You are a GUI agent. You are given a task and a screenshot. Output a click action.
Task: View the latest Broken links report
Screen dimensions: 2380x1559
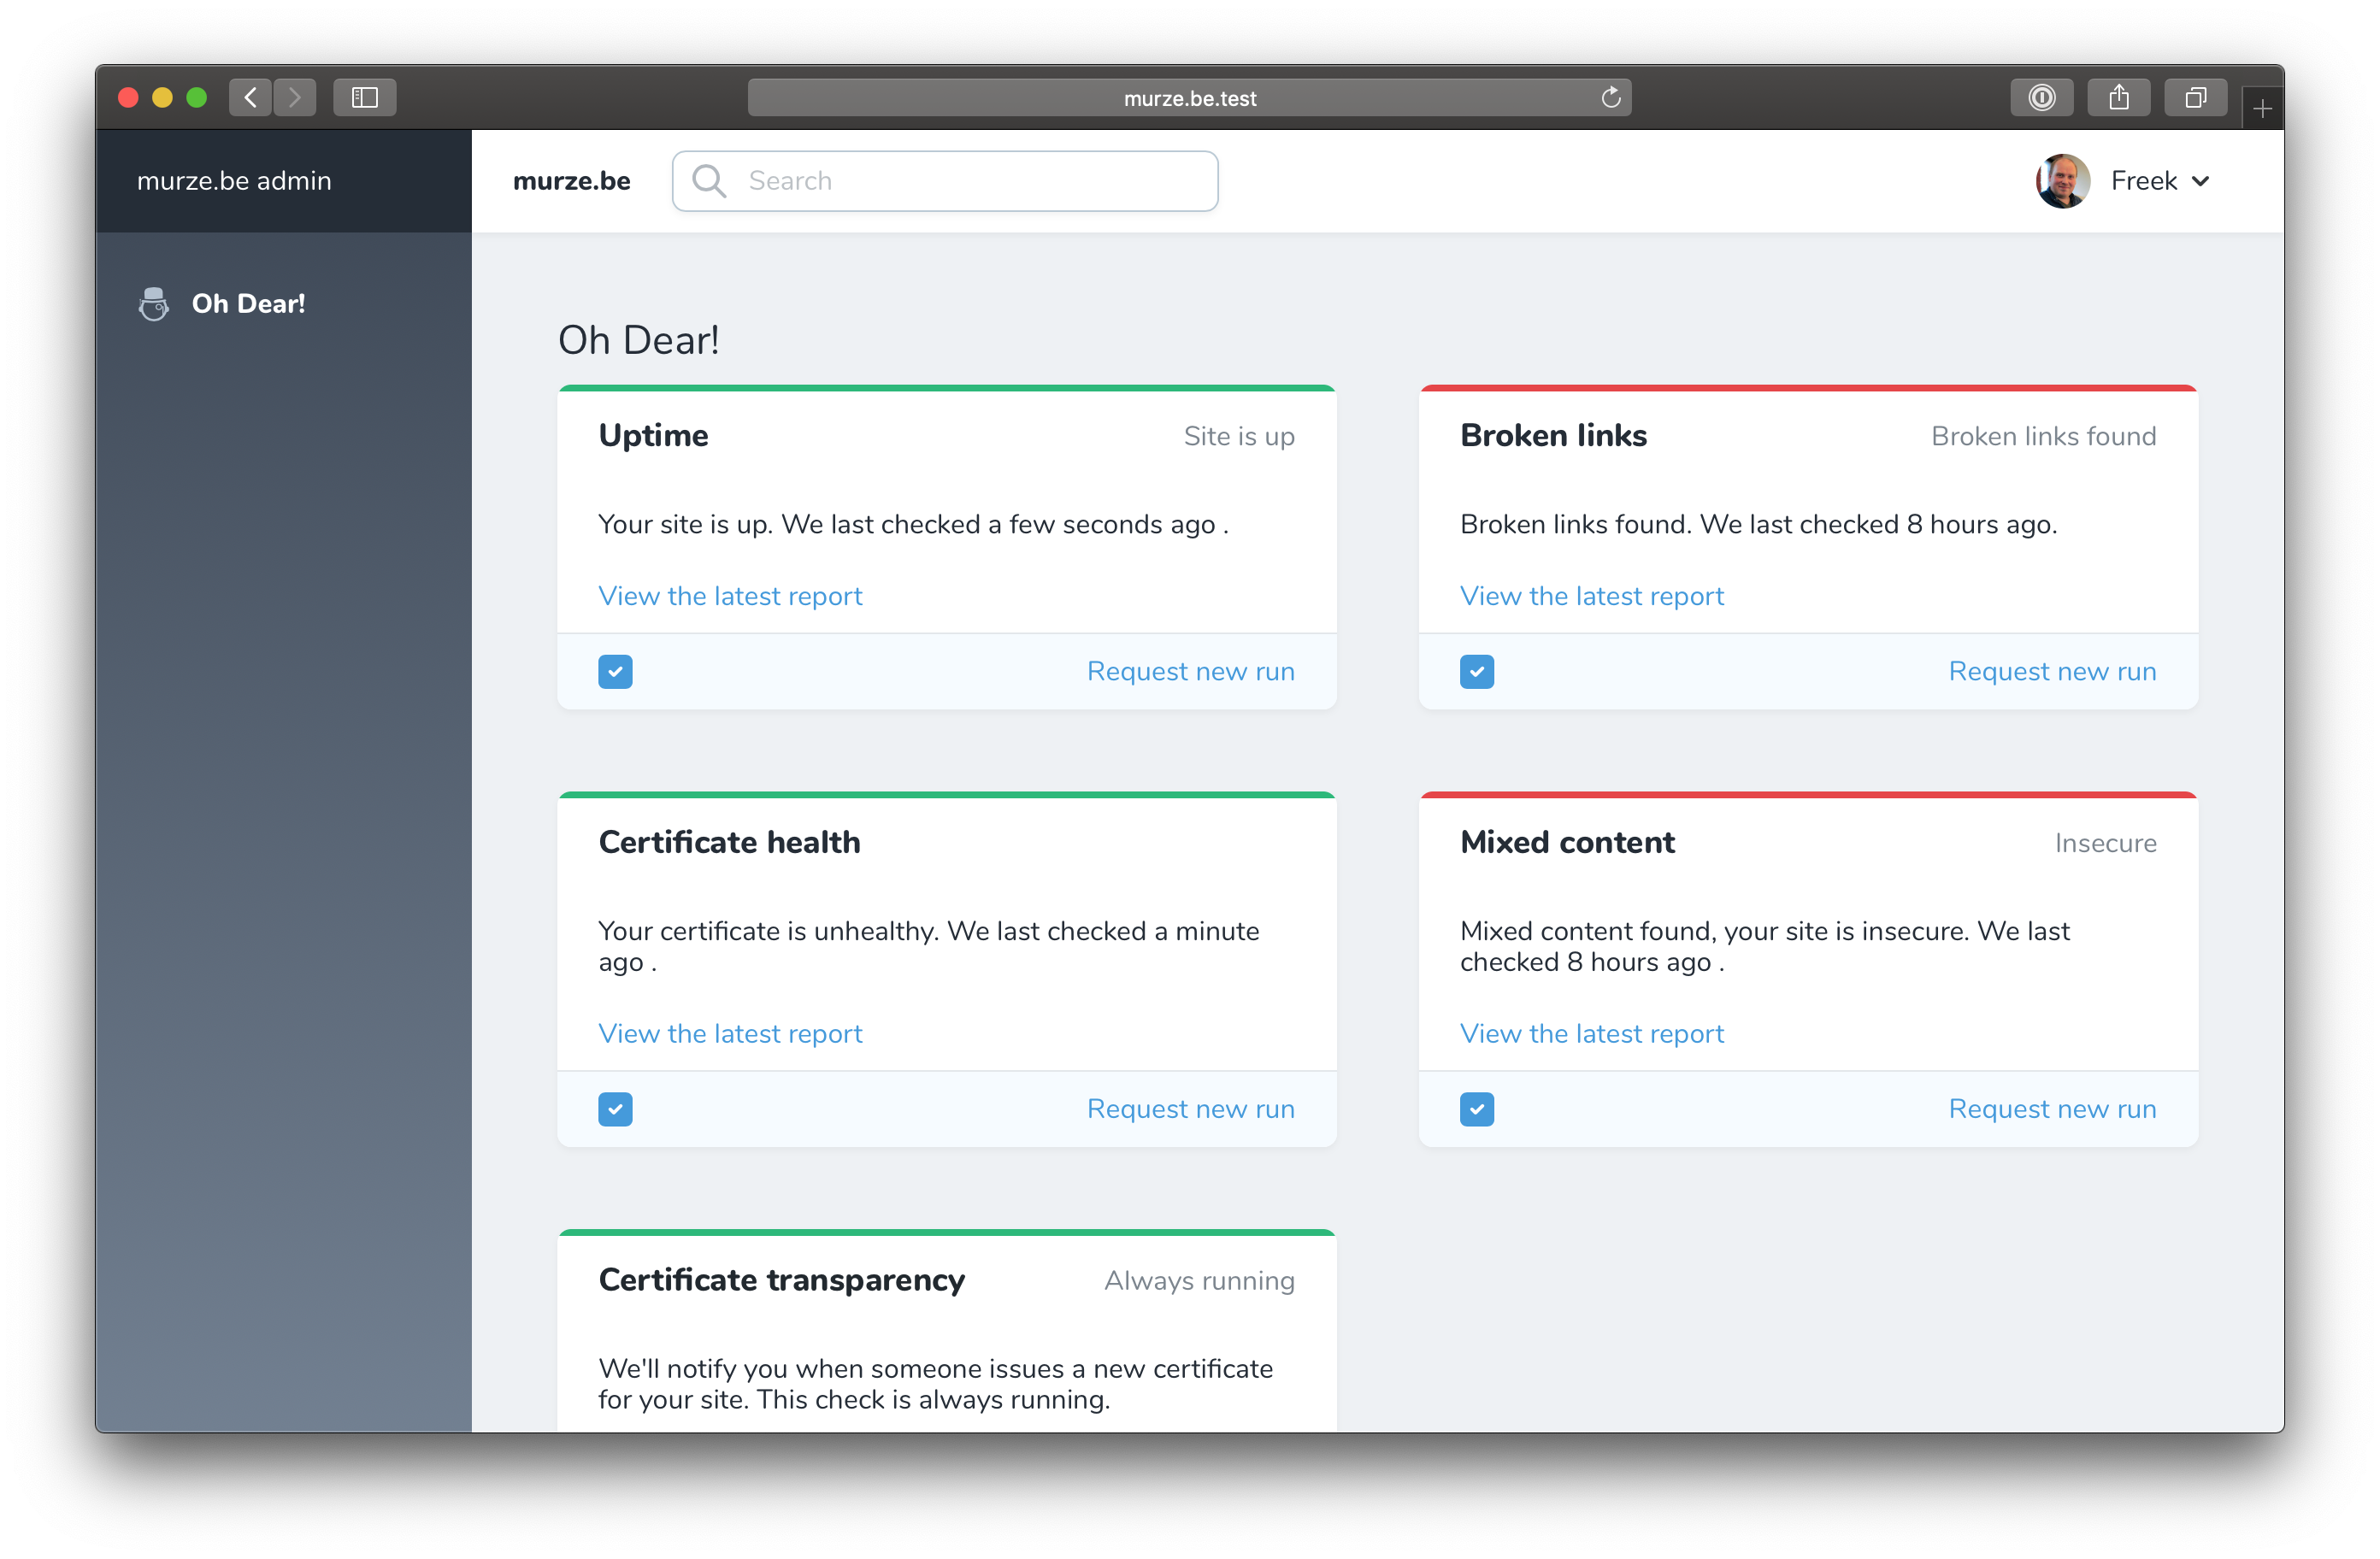[x=1592, y=595]
